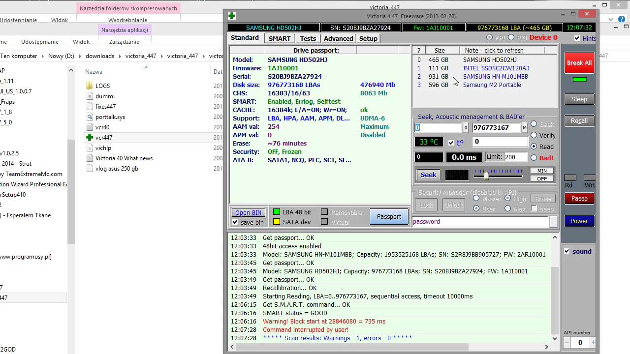This screenshot has height=354, width=630.
Task: Click the Seek button
Action: click(428, 175)
